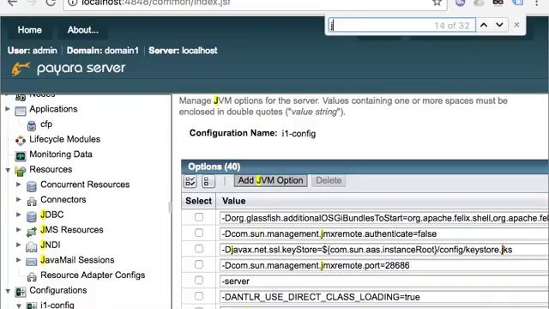
Task: Click the JDBC database icon
Action: [x=32, y=216]
